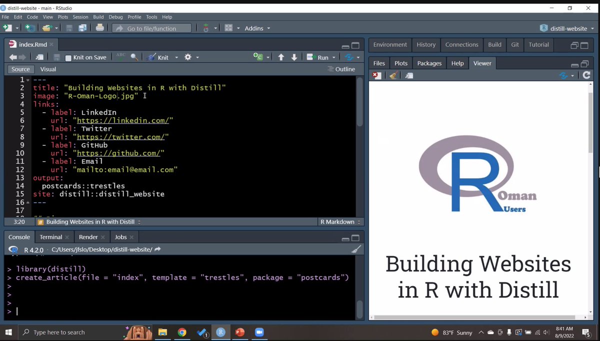Viewport: 600px width, 341px height.
Task: Switch to the Git tab
Action: 515,44
